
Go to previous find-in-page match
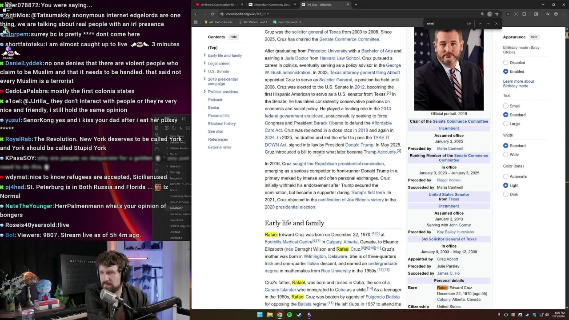click(x=480, y=24)
